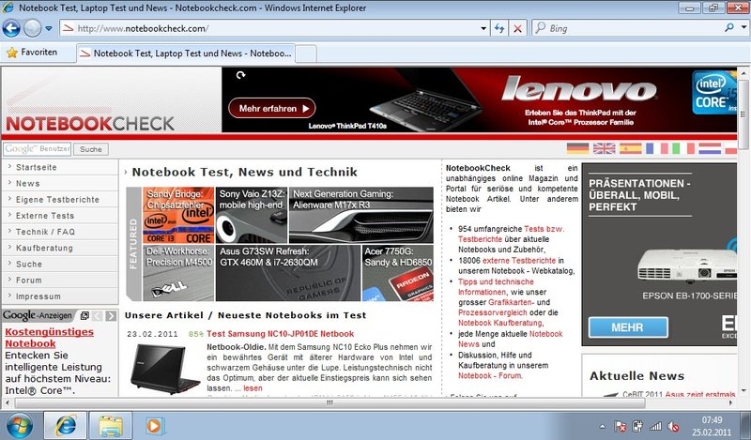This screenshot has width=751, height=440.
Task: Open Test Samsung NC10-JP01DE Netbook article
Action: 280,334
